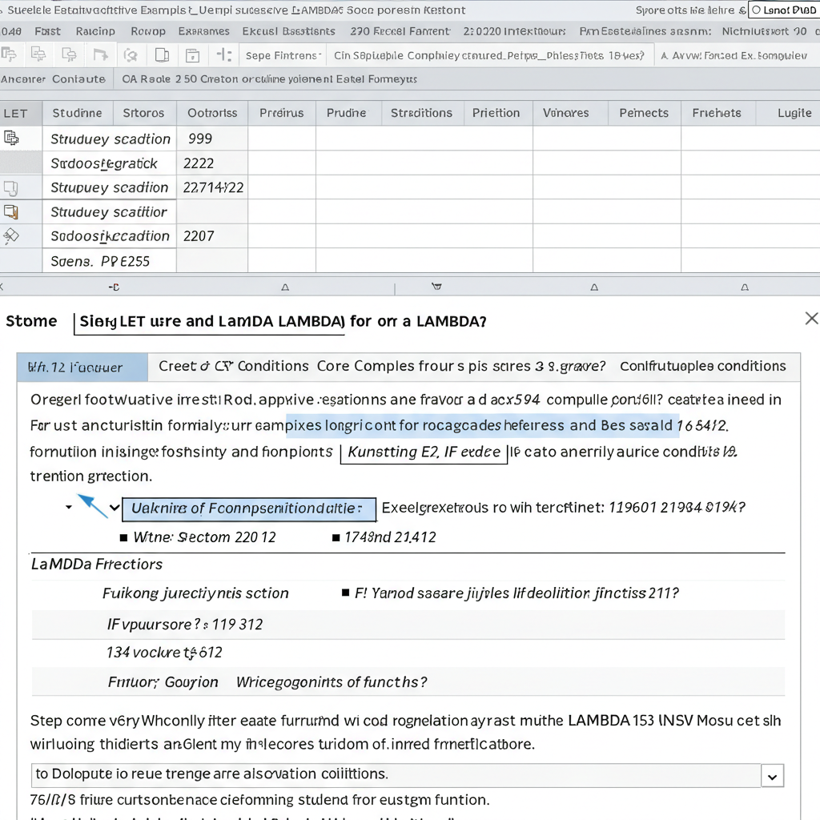Click the row icon beside Struduey scadtion 999

click(x=11, y=138)
